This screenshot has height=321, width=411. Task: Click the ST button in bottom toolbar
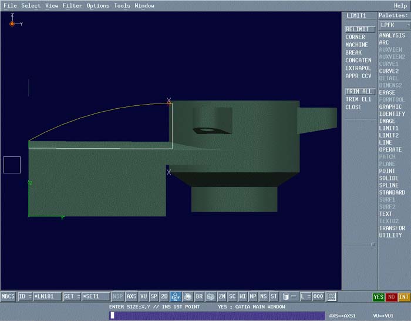(273, 297)
